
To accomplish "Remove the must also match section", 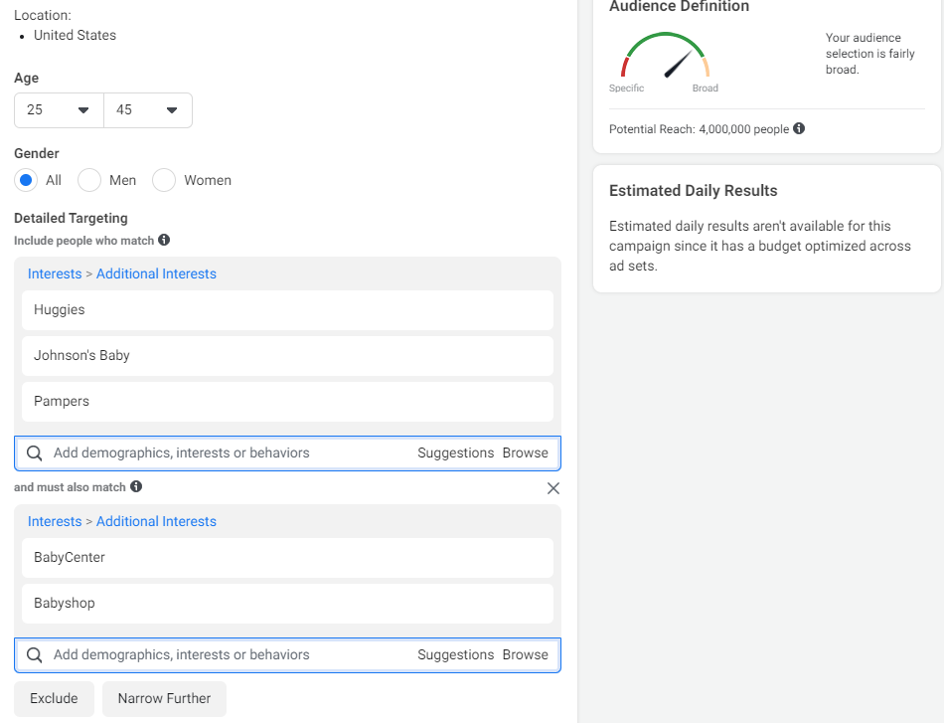I will tap(553, 488).
